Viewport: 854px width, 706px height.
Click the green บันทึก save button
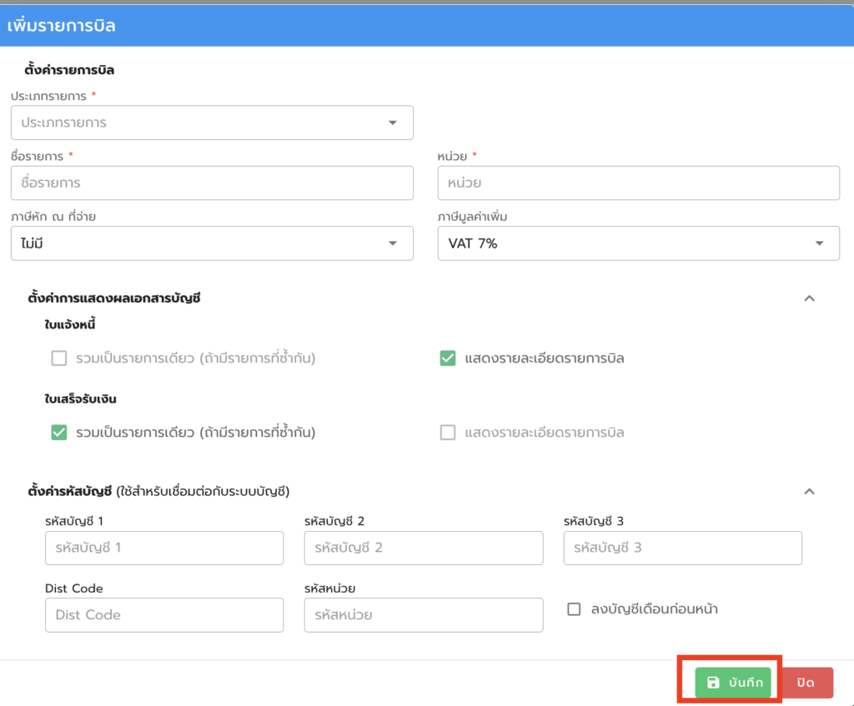[x=732, y=682]
